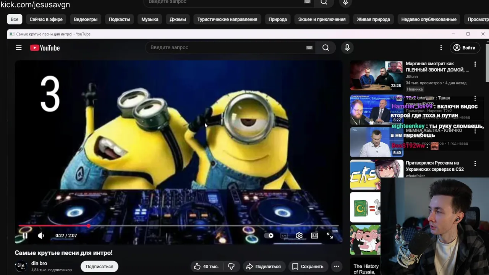Open menu for Маргинал смотрит video

tap(475, 65)
